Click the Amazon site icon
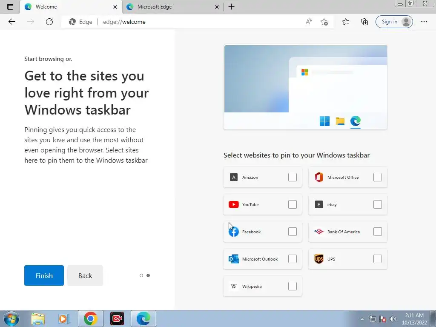Screen dimensions: 436x327 point(234,177)
